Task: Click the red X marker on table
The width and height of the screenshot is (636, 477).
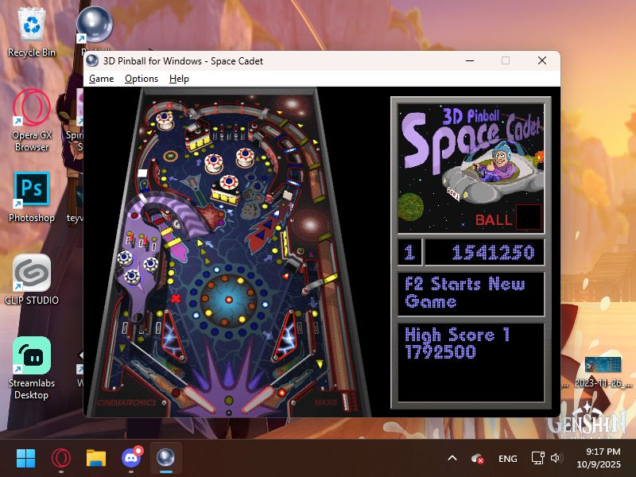Action: [x=176, y=299]
